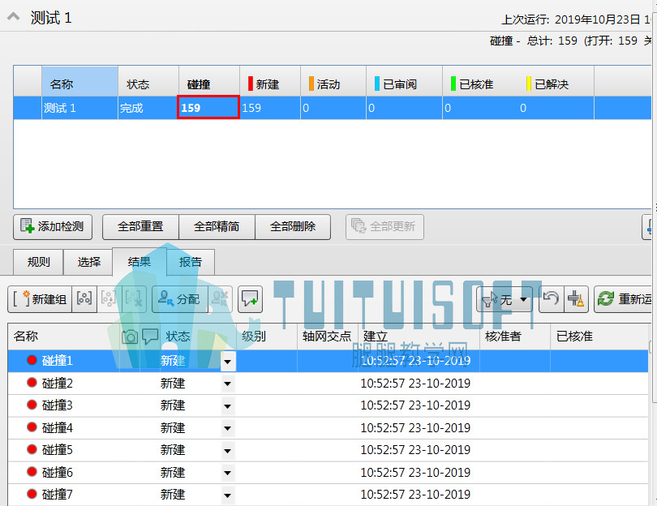Switch to the 选择 select tab
This screenshot has width=657, height=506.
(88, 262)
